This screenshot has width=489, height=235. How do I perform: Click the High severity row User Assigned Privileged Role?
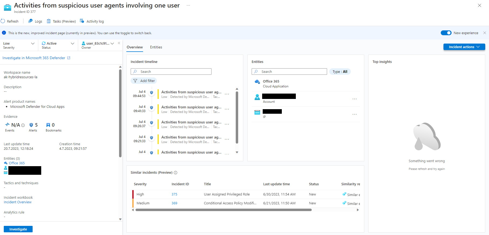tap(246, 194)
